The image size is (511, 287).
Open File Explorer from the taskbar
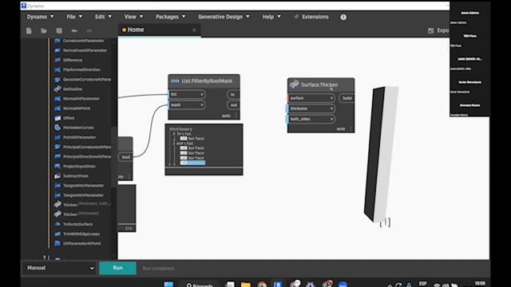pyautogui.click(x=246, y=285)
